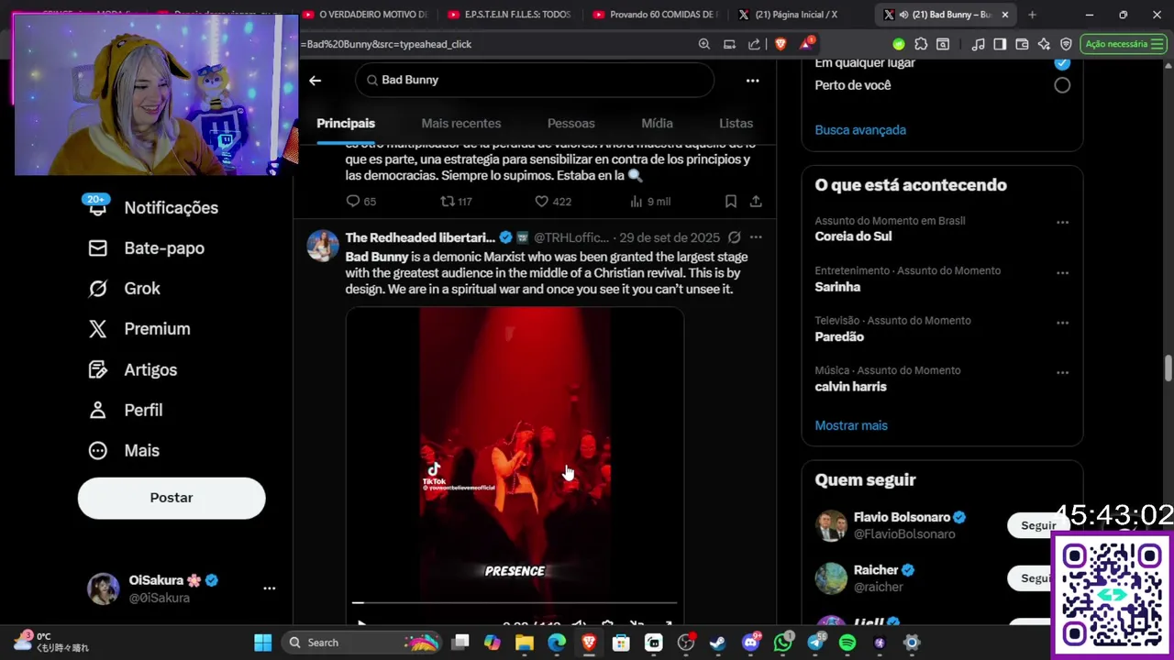
Task: Click the page vertical scrollbar thumb
Action: [1168, 369]
